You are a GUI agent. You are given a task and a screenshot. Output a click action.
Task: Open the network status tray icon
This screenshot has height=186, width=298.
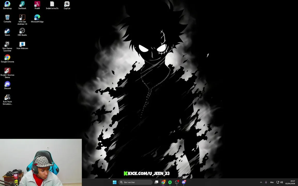(278, 182)
